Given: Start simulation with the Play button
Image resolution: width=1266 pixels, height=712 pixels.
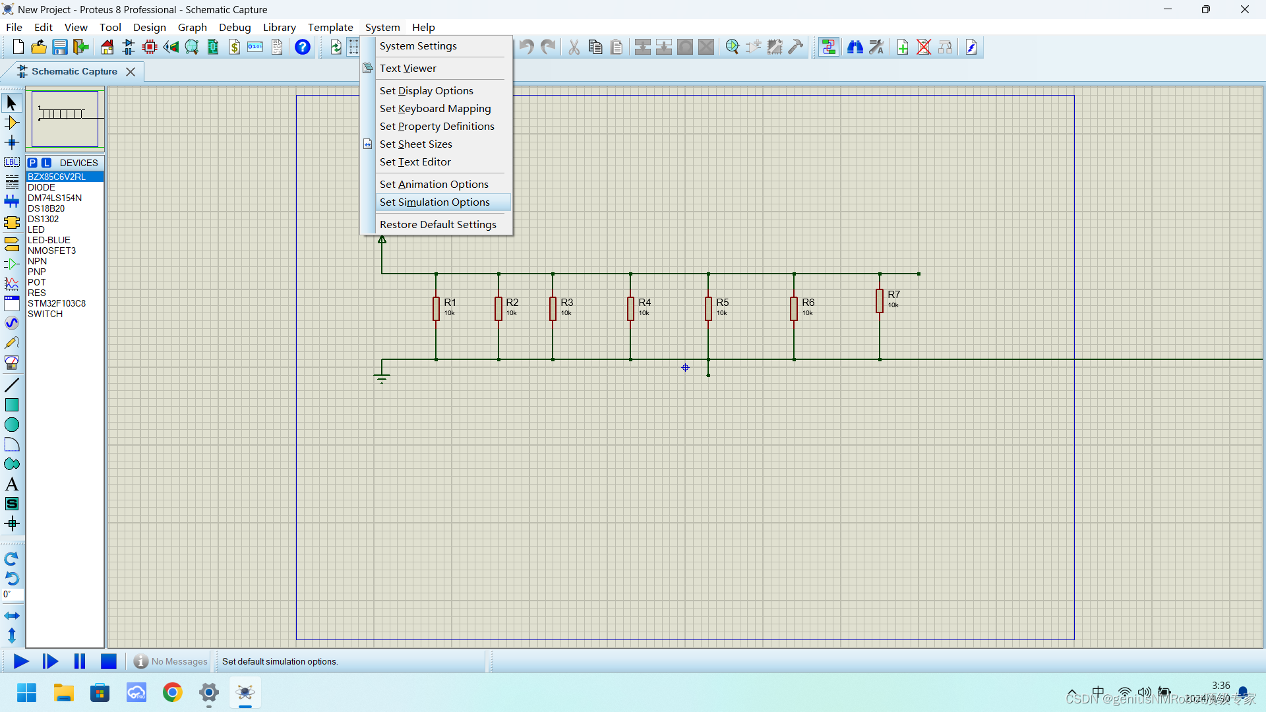Looking at the screenshot, I should [x=20, y=661].
